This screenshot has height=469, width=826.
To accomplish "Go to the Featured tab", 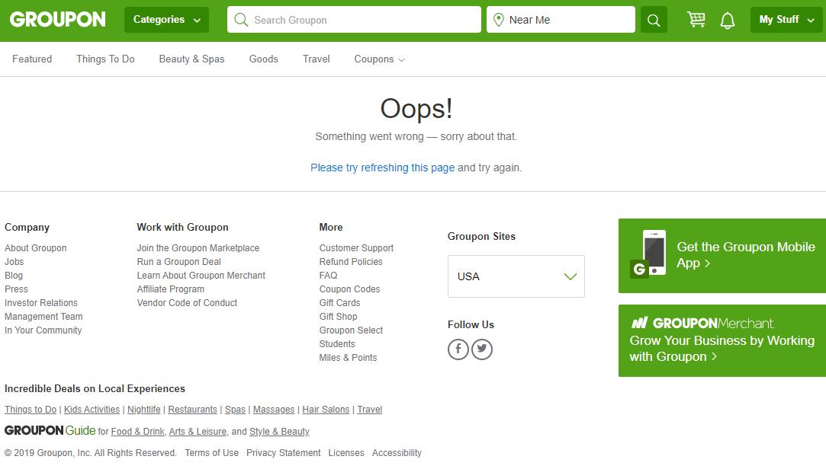I will click(32, 59).
